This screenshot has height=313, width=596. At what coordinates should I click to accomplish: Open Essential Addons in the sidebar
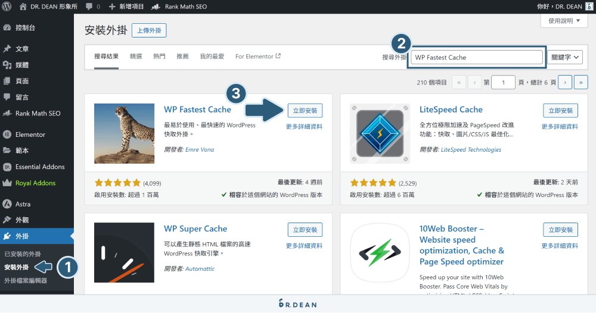pyautogui.click(x=37, y=167)
